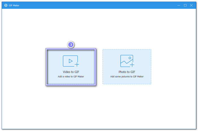Viewport: 198px width, 131px height.
Task: Select the "Video to GIF" label
Action: pyautogui.click(x=71, y=72)
